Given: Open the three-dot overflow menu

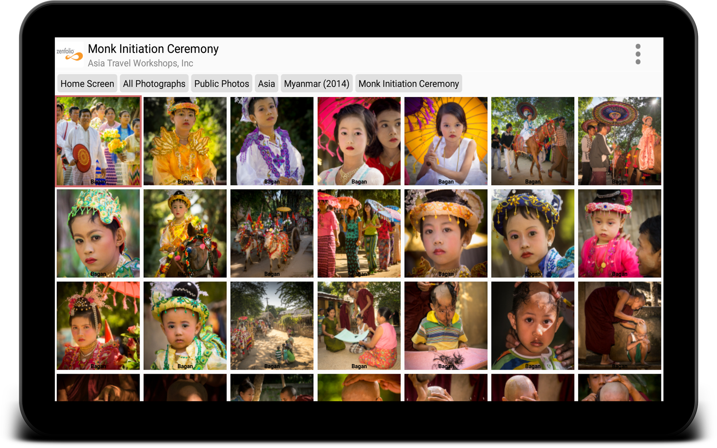Looking at the screenshot, I should click(x=638, y=54).
